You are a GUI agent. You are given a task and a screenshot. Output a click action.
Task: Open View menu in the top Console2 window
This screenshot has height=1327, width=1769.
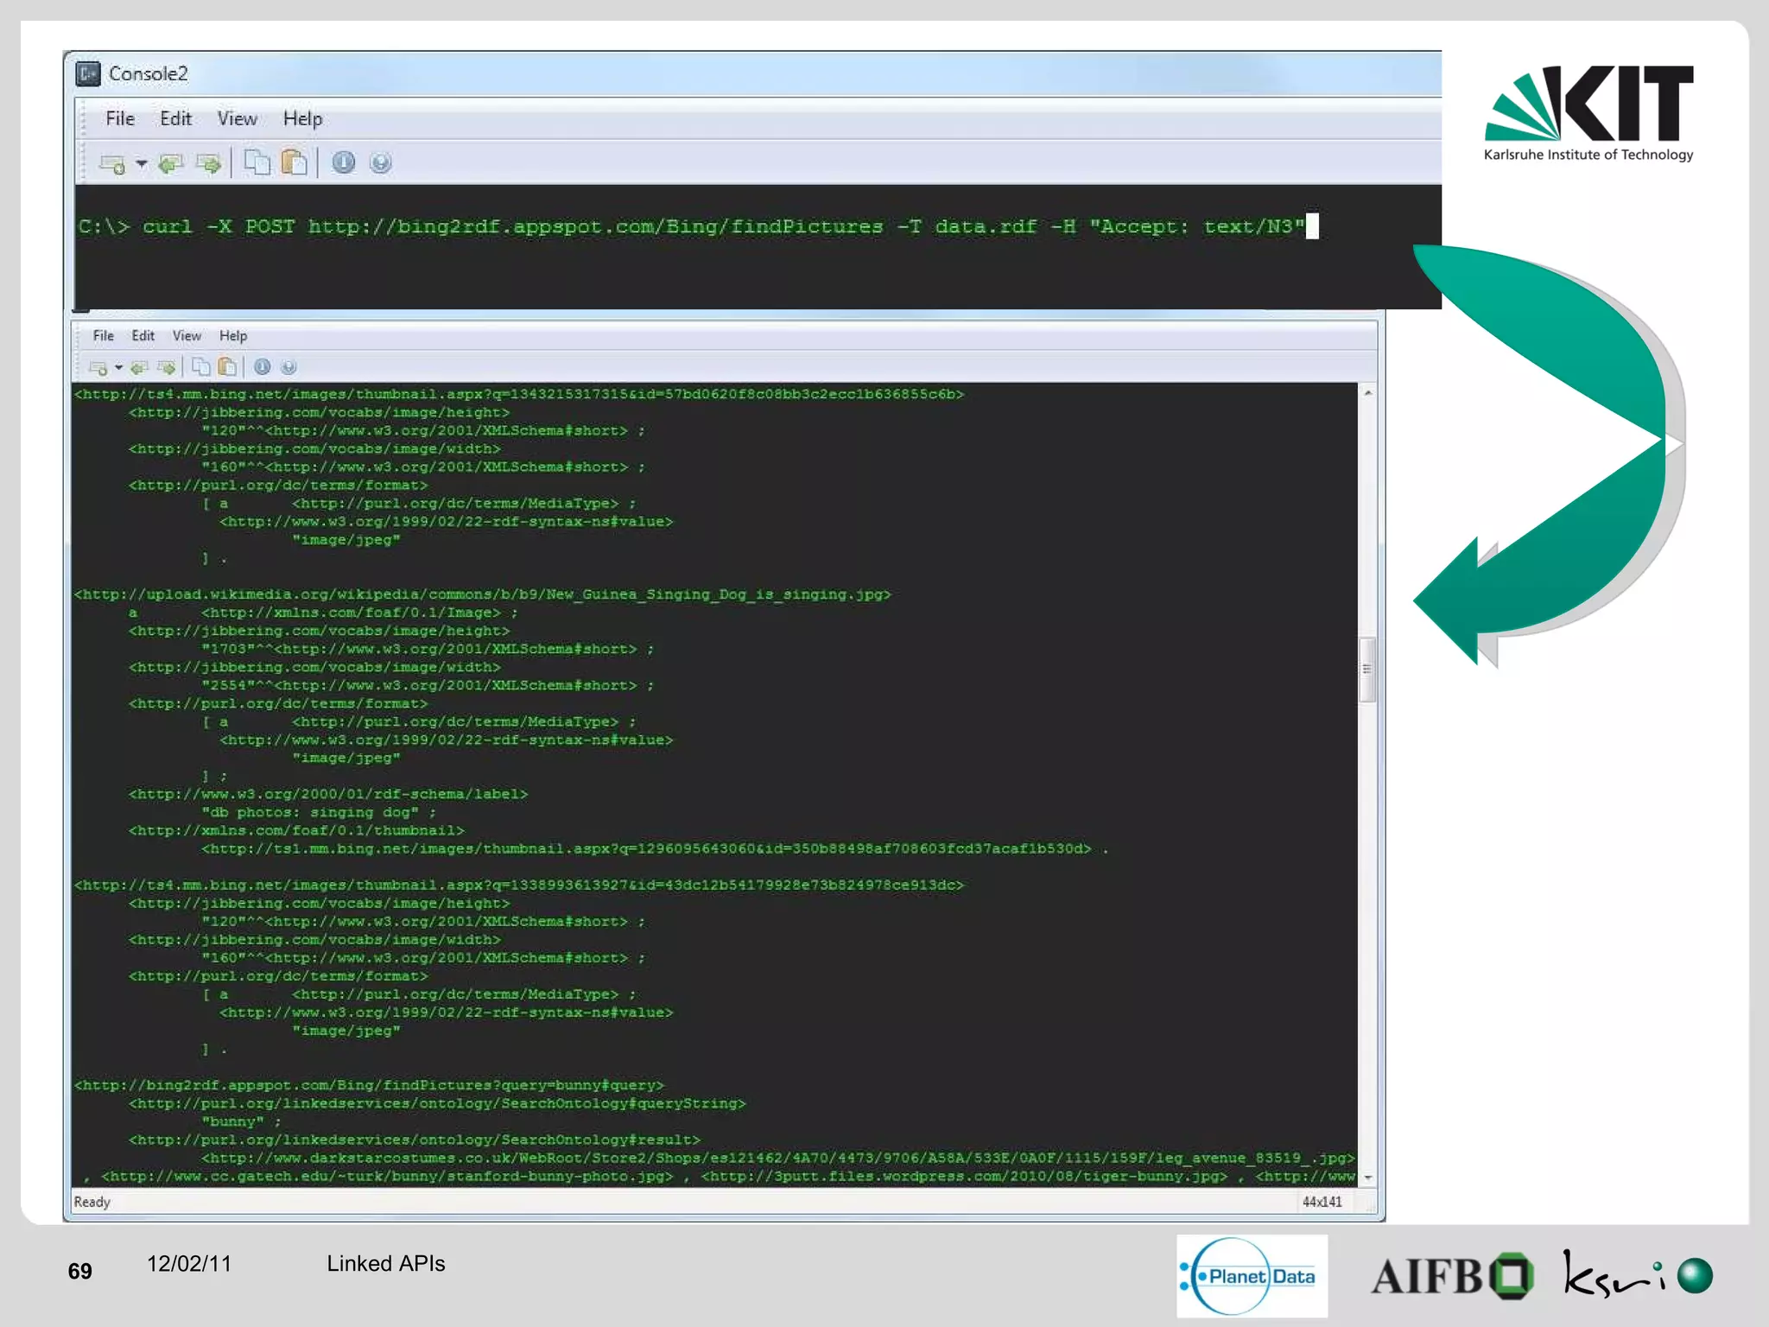pyautogui.click(x=237, y=118)
